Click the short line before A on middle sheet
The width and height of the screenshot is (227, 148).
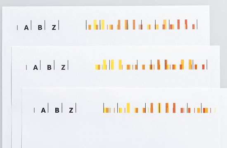[26, 67]
